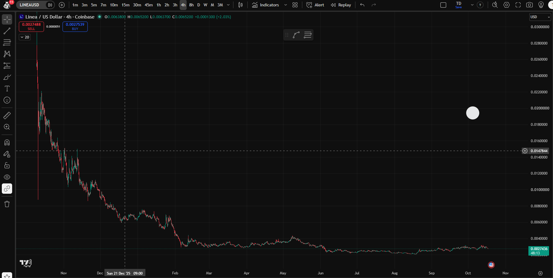553x278 pixels.
Task: Open the USD currency dropdown
Action: coord(540,17)
